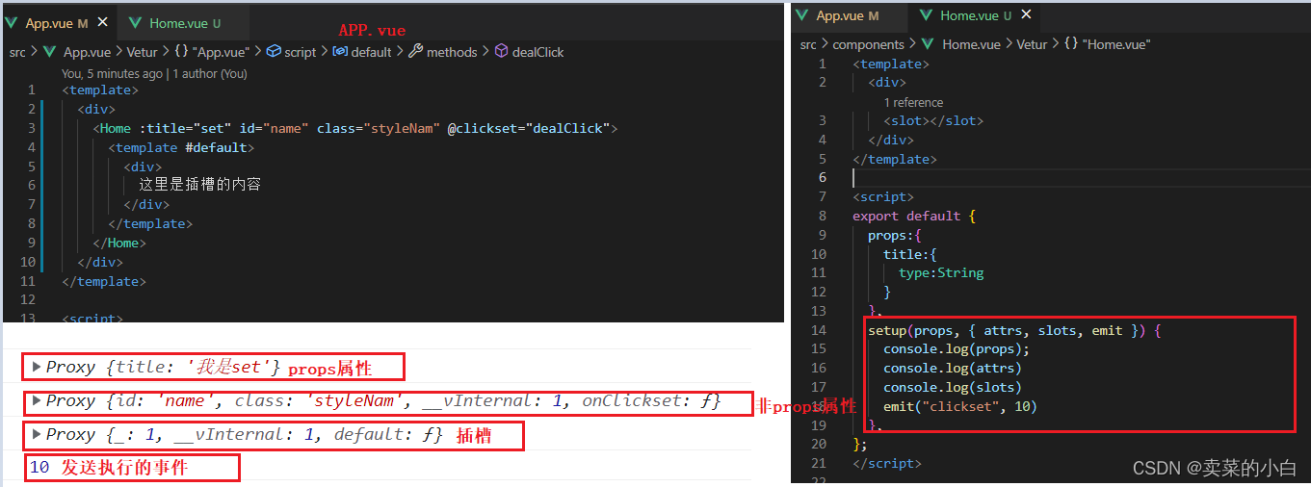
Task: Click text 这里是插槽的内容
Action: (x=199, y=185)
